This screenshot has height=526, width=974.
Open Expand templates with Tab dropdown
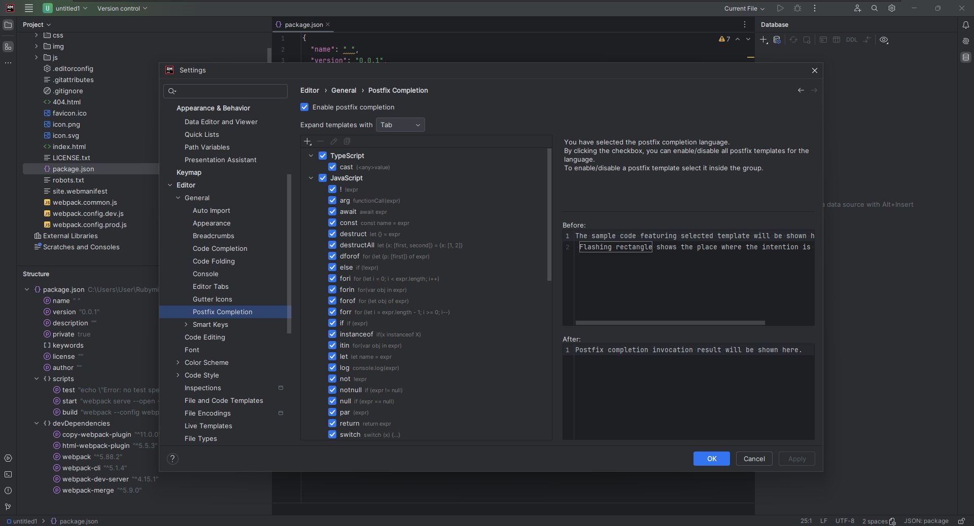(400, 125)
